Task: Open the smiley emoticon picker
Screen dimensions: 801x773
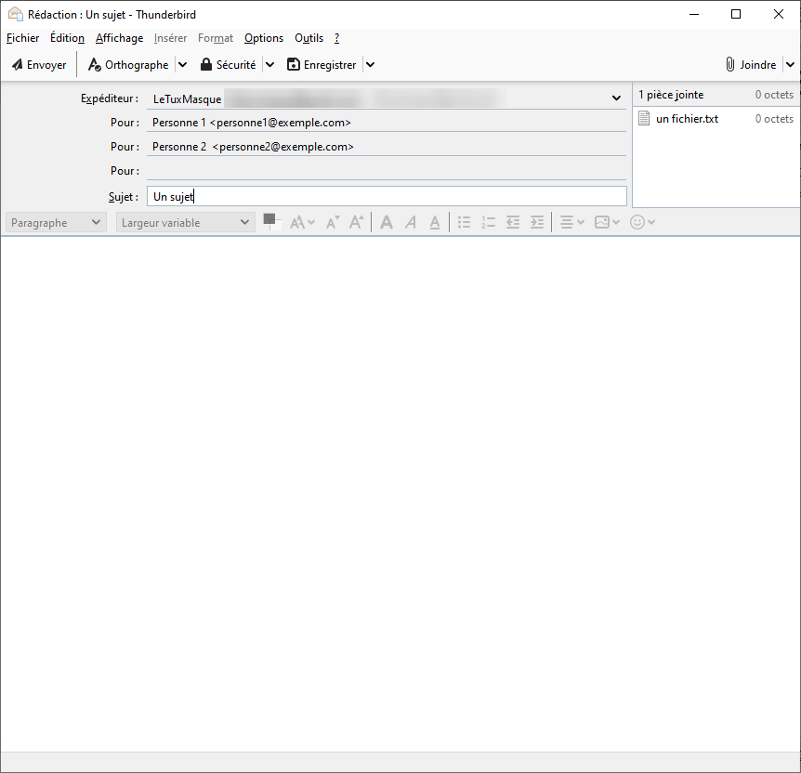Action: coord(642,223)
